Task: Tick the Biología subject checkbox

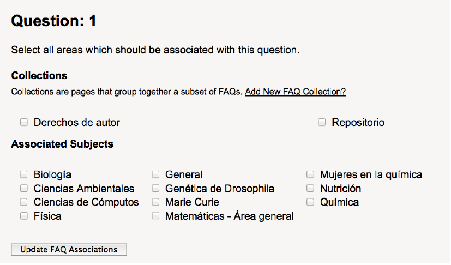Action: pyautogui.click(x=23, y=174)
